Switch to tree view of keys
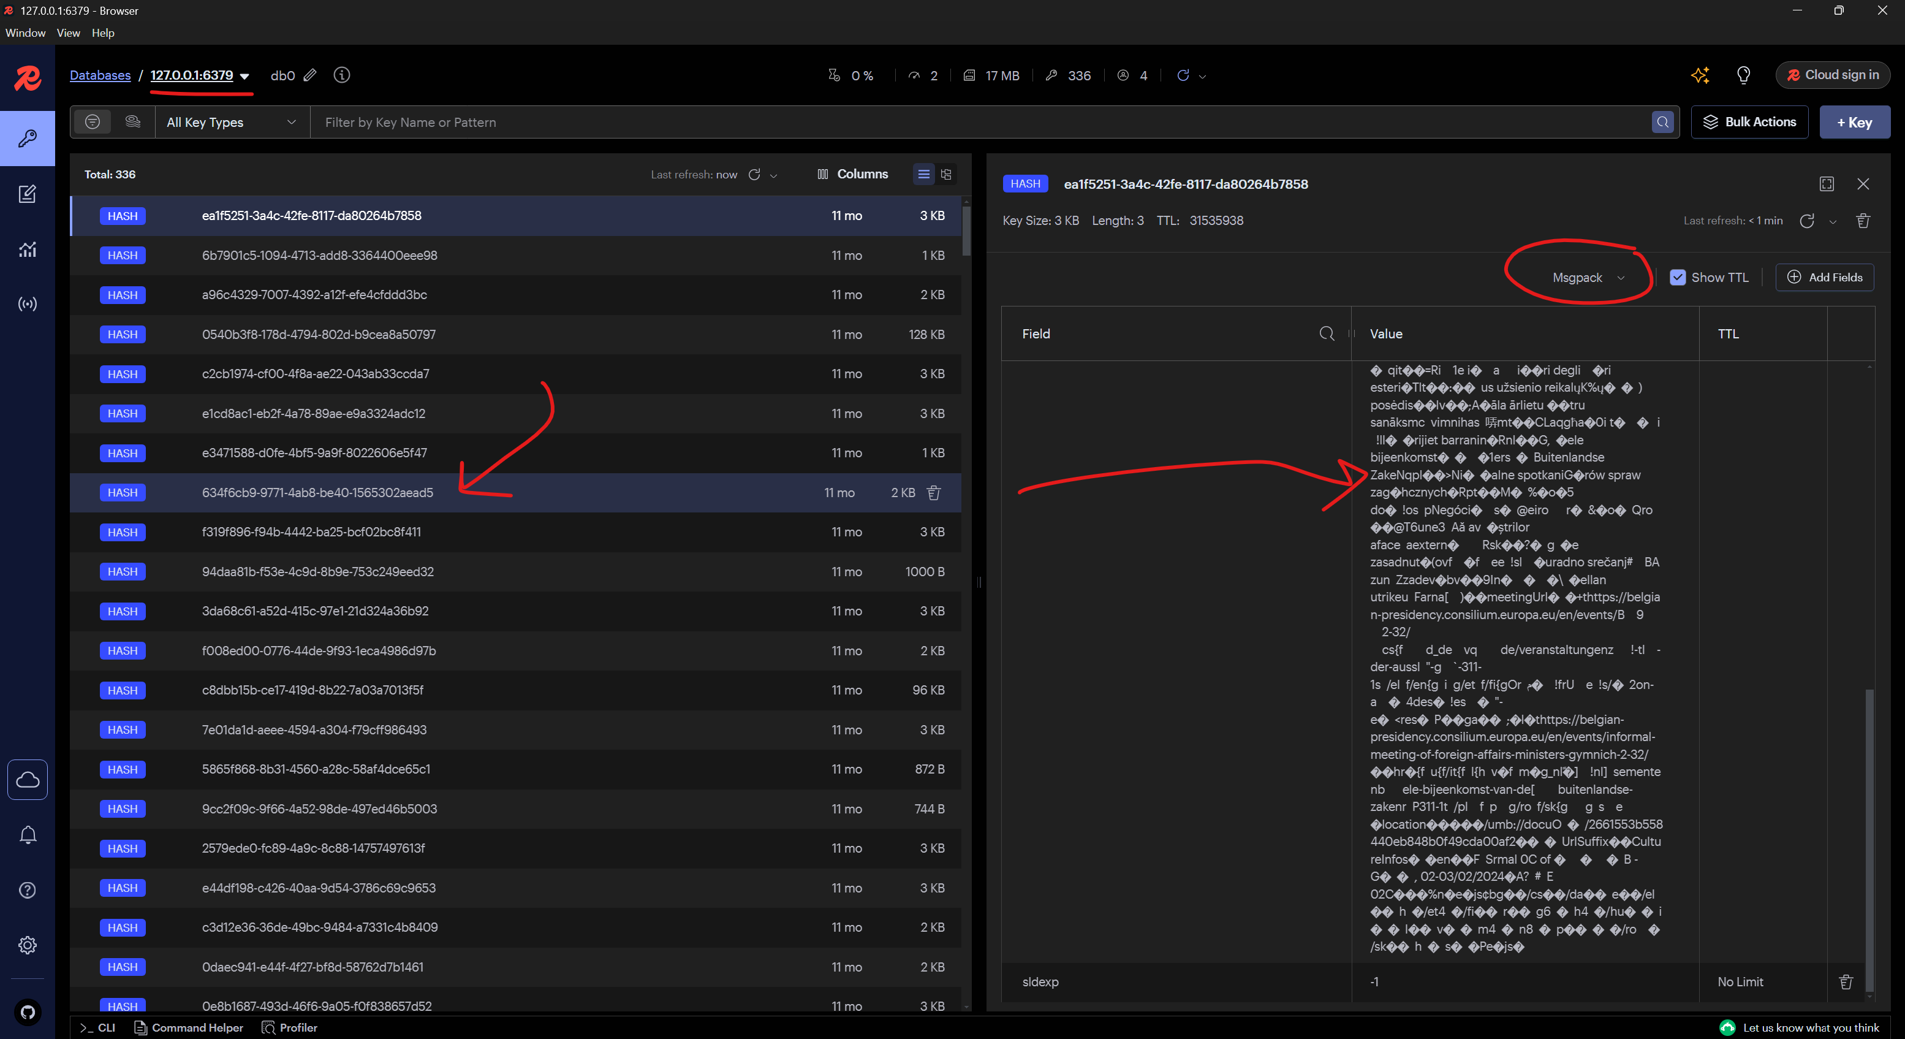Viewport: 1905px width, 1039px height. click(x=946, y=175)
